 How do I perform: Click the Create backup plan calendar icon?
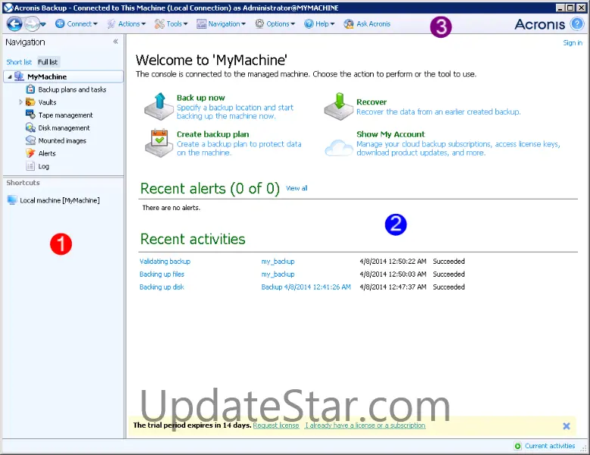click(159, 144)
